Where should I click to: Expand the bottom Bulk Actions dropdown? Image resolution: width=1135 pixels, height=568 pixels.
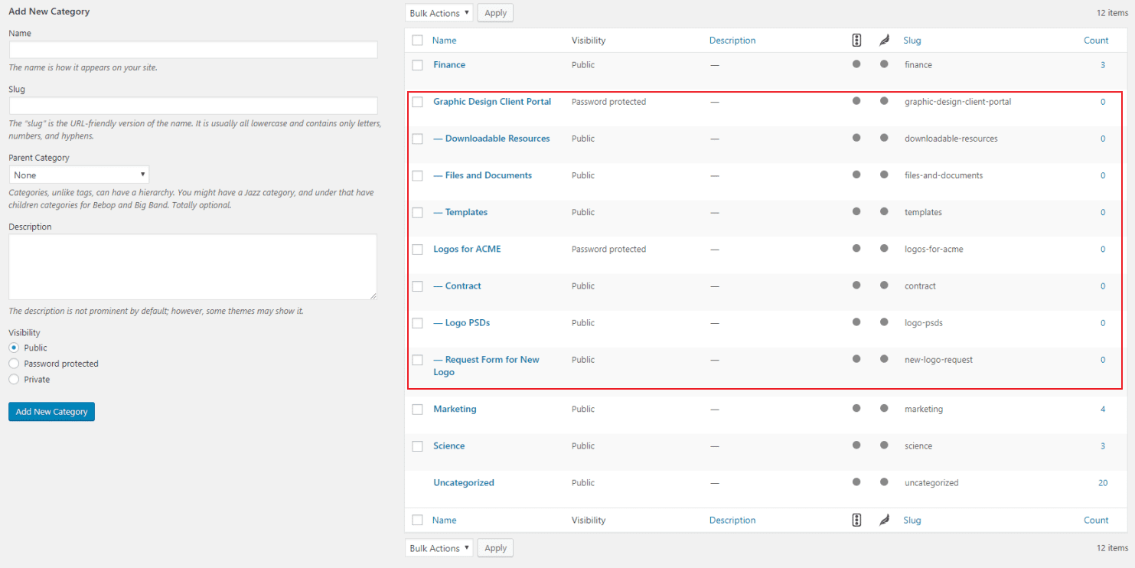pos(438,547)
